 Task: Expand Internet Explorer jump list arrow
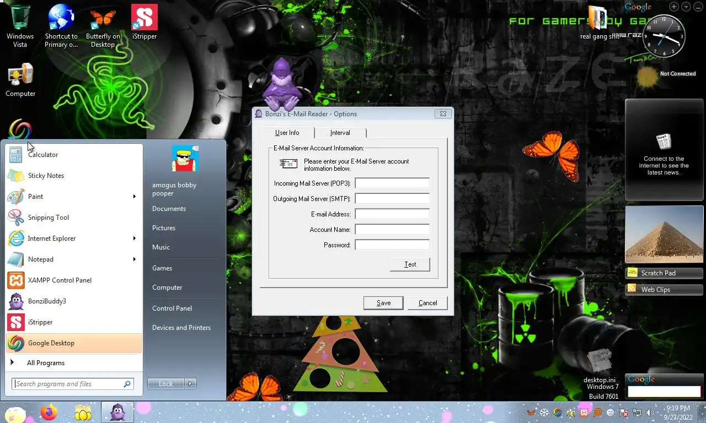click(x=134, y=238)
